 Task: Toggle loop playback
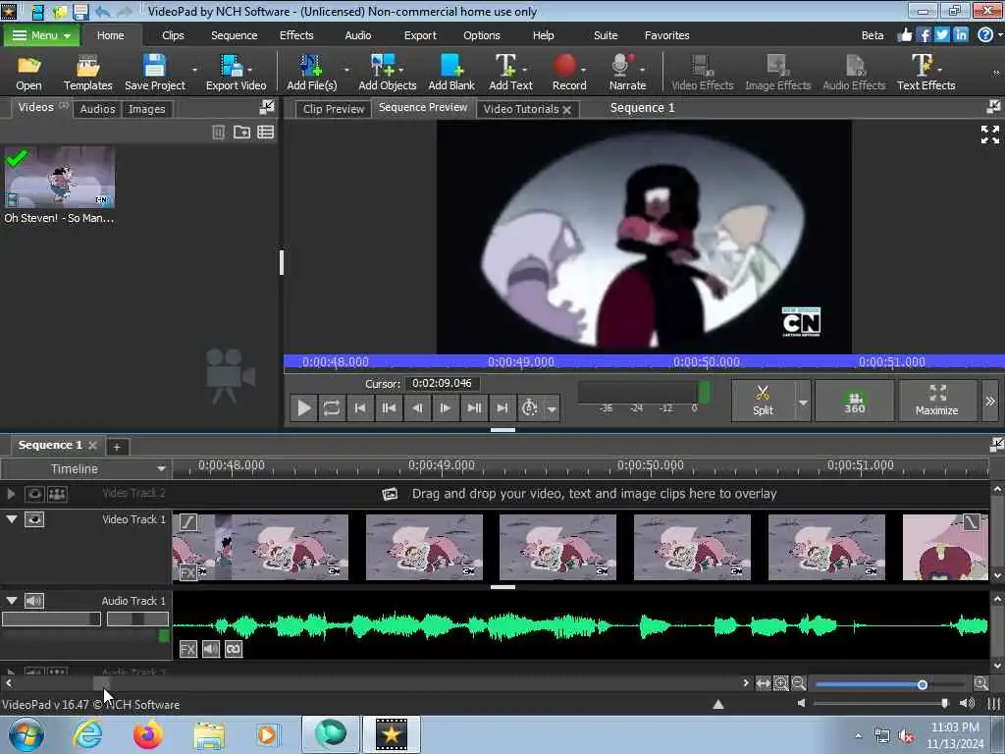point(332,407)
